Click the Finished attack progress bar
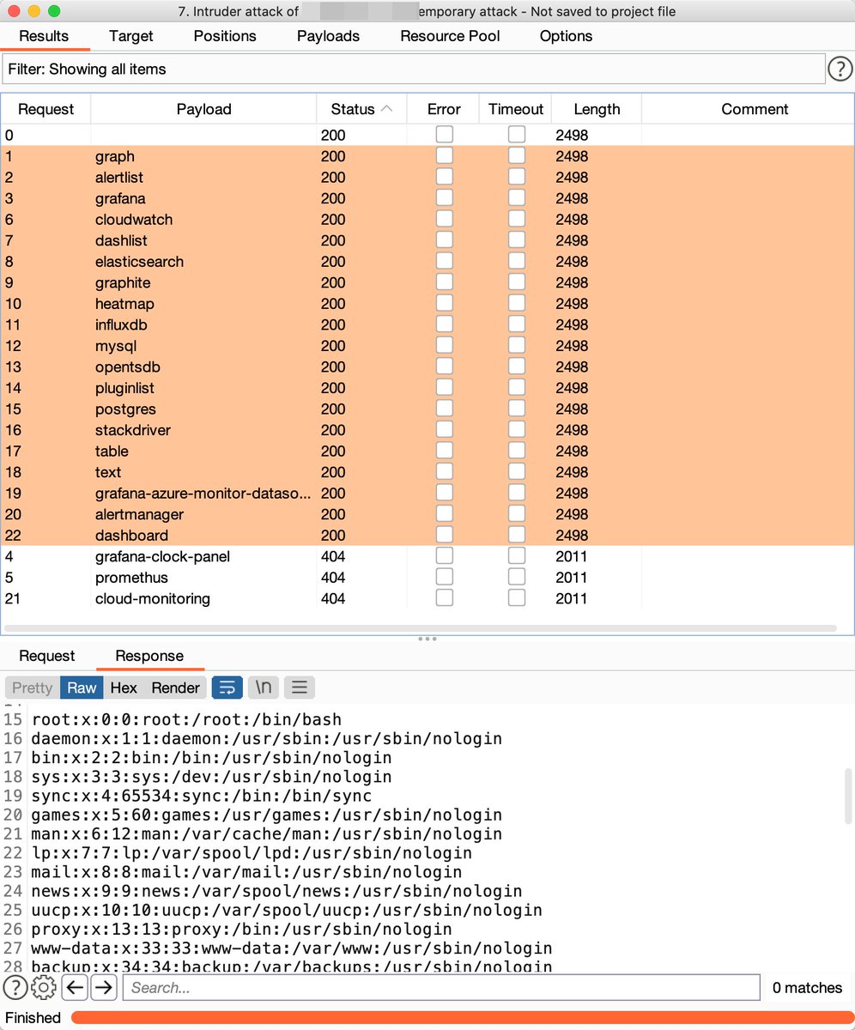The image size is (855, 1030). pyautogui.click(x=461, y=1017)
